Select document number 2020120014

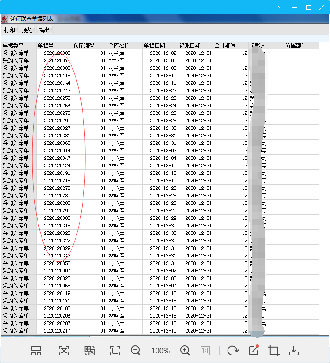(x=57, y=151)
